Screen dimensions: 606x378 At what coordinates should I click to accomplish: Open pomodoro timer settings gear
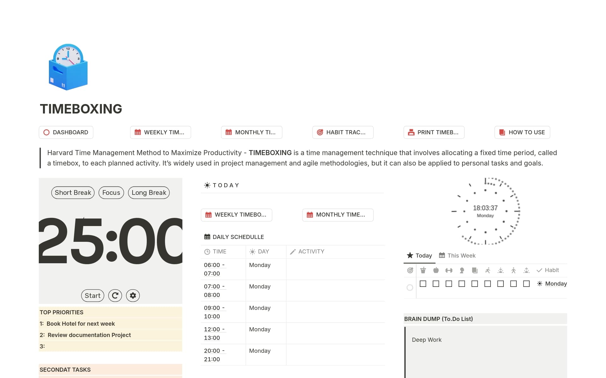click(x=133, y=296)
